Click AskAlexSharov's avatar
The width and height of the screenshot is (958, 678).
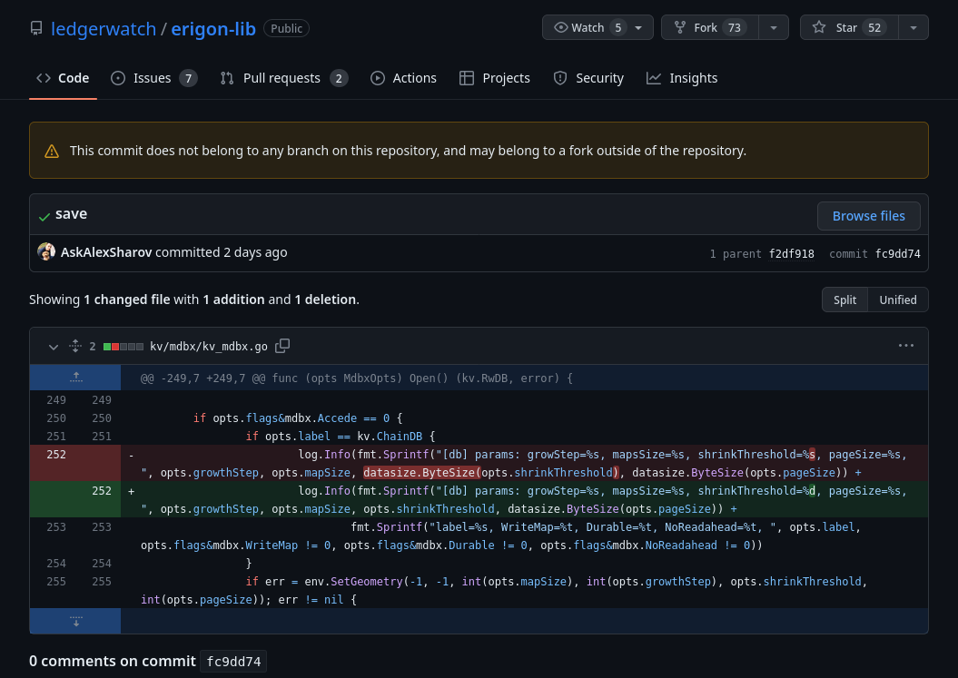click(x=45, y=251)
